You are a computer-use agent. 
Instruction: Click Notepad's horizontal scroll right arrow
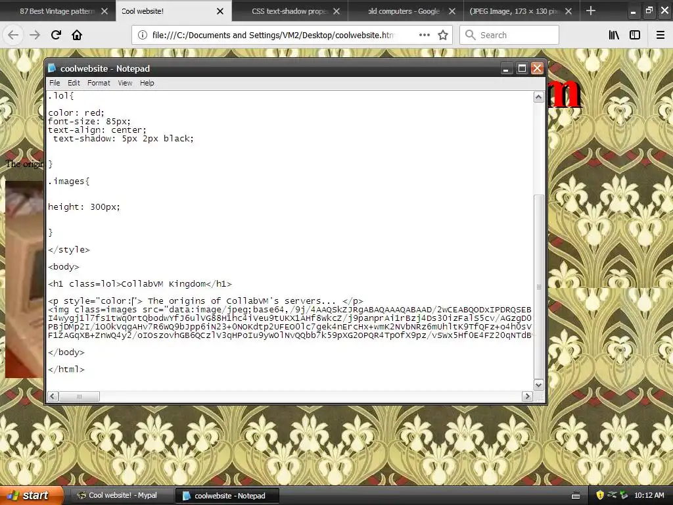point(528,397)
